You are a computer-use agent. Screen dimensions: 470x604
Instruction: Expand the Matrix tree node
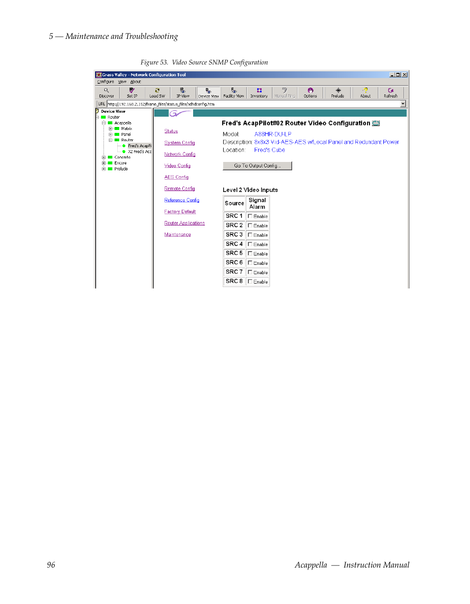[x=110, y=128]
